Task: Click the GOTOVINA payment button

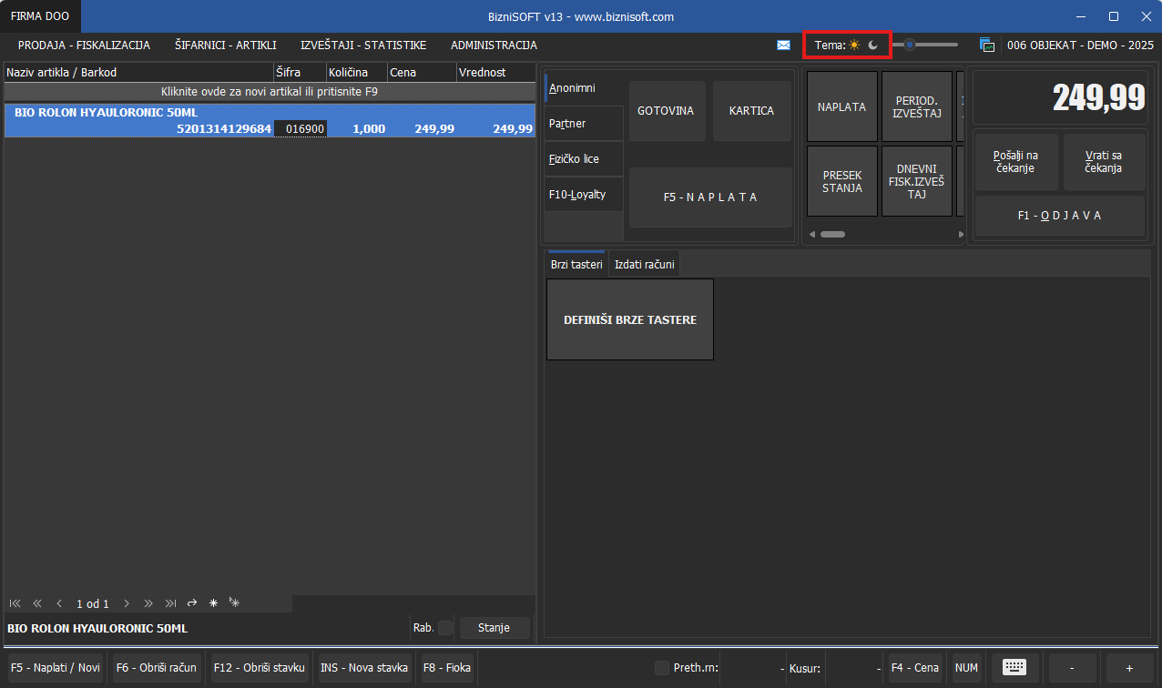Action: tap(666, 111)
